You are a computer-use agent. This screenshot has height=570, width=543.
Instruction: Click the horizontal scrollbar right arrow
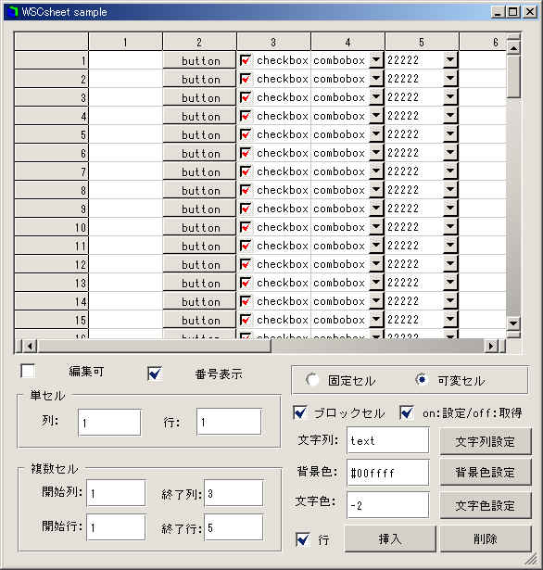tap(491, 346)
